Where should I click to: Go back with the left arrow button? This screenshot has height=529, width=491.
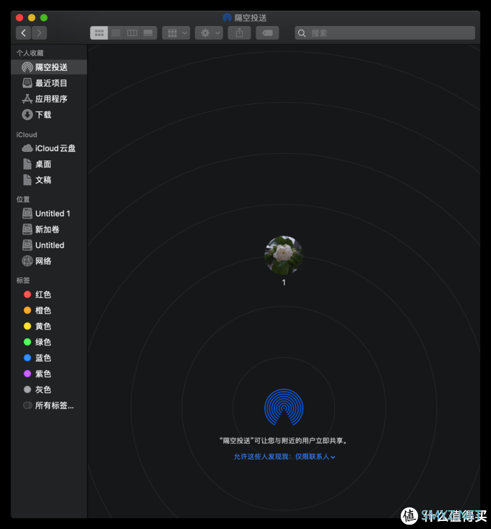tap(23, 33)
